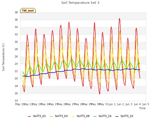Click the green SoilT3_16 legend color marker
This screenshot has height=121, width=161.
[95, 116]
